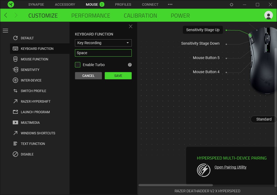Select the Sensitivity Stage Up button label
The height and width of the screenshot is (195, 277).
203,30
